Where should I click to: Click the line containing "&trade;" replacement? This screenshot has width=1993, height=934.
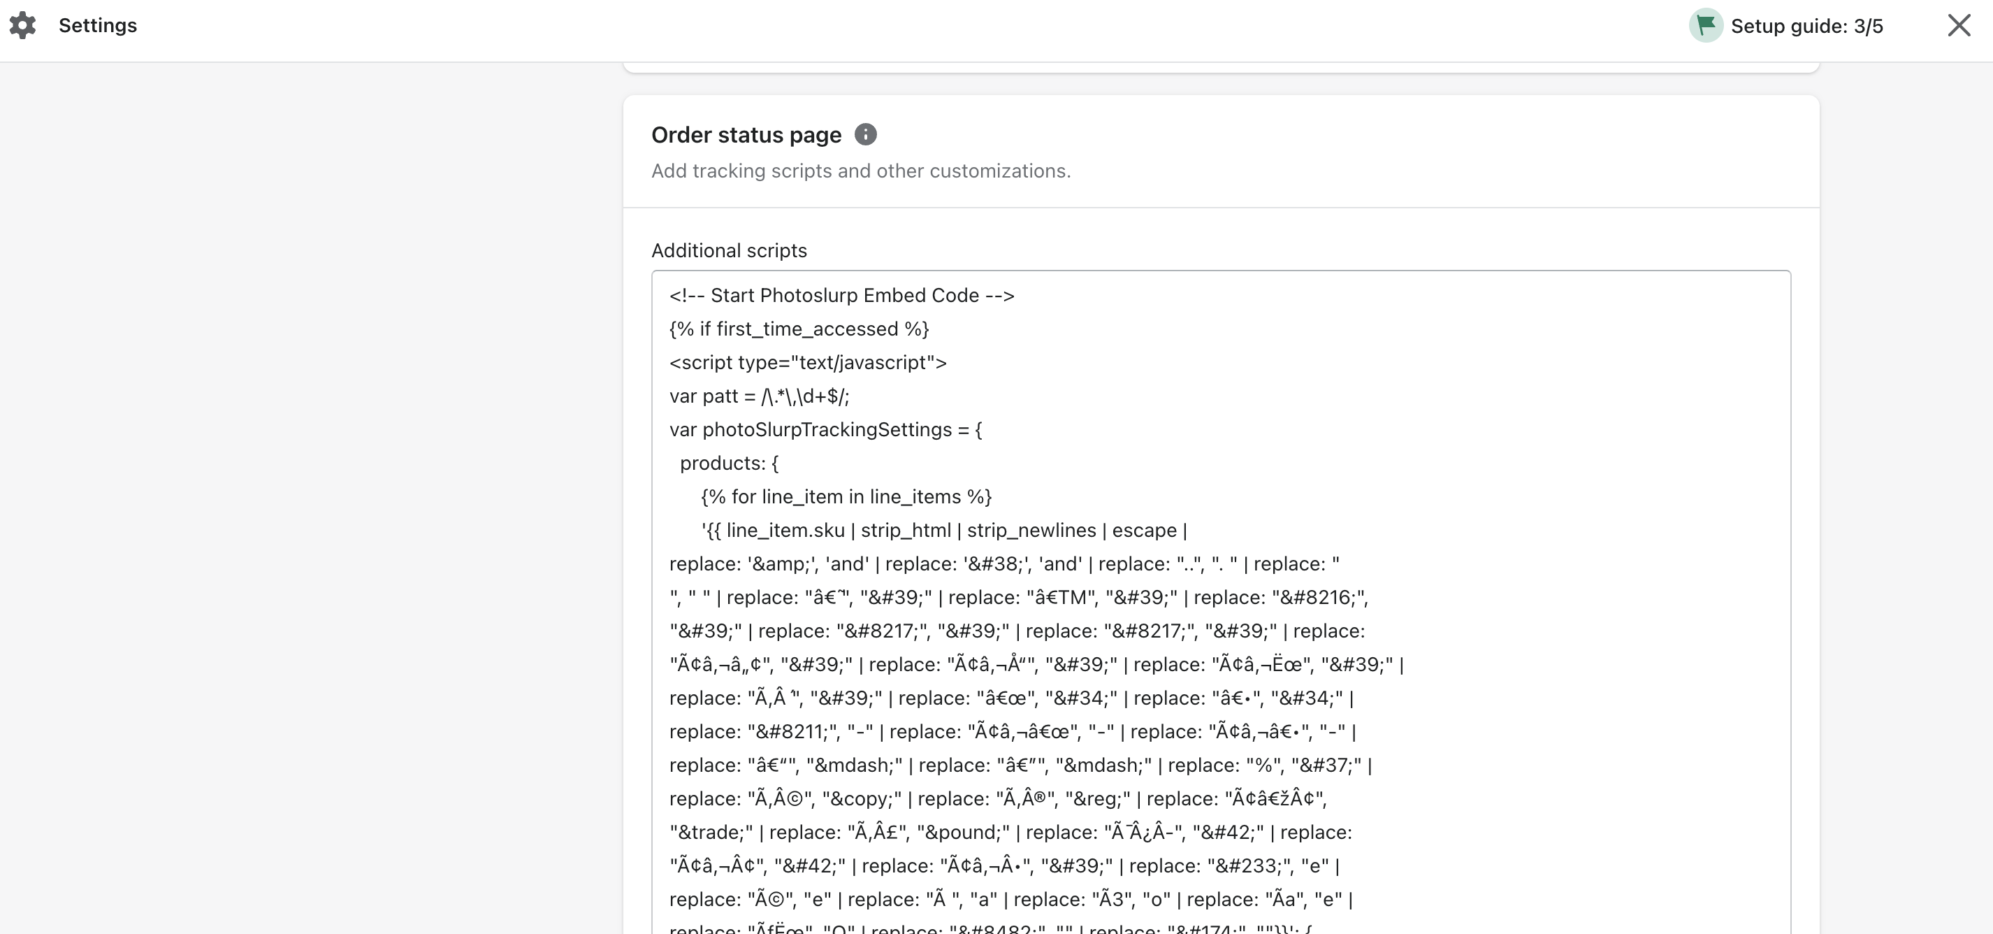pyautogui.click(x=1010, y=833)
